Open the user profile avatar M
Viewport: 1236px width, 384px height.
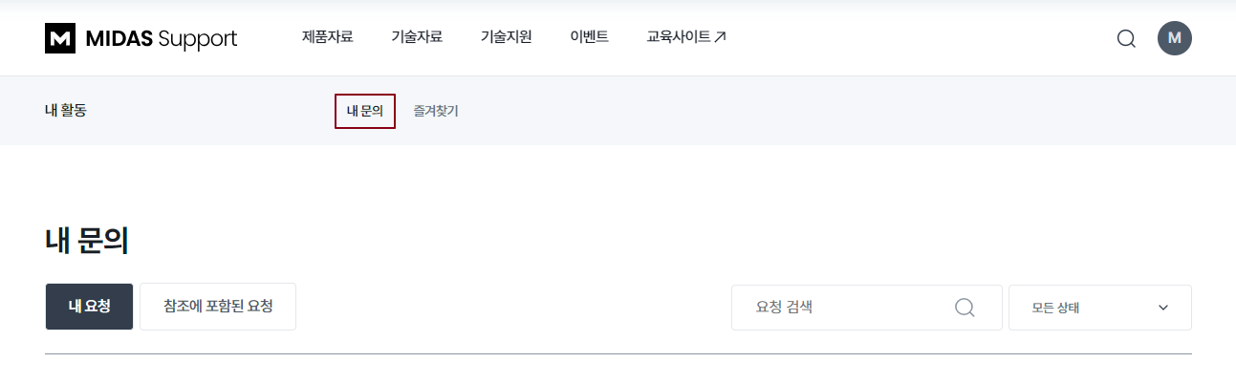[x=1174, y=38]
